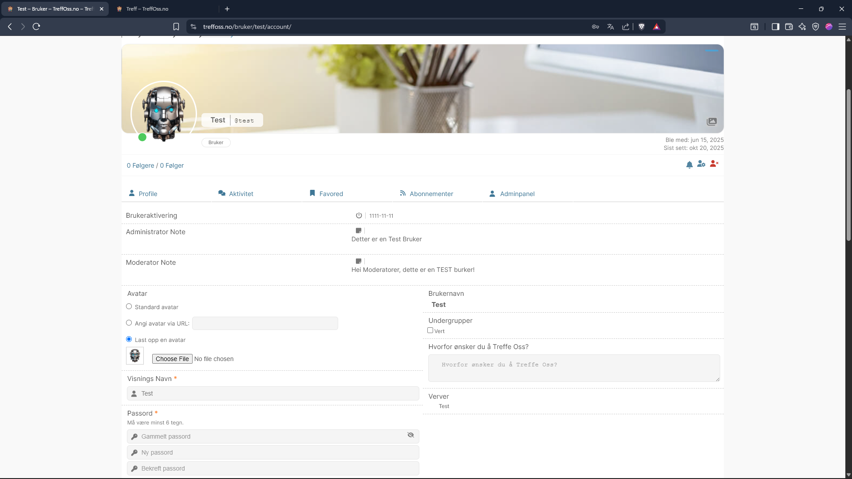Viewport: 852px width, 479px height.
Task: Click the Choose File button
Action: (172, 359)
